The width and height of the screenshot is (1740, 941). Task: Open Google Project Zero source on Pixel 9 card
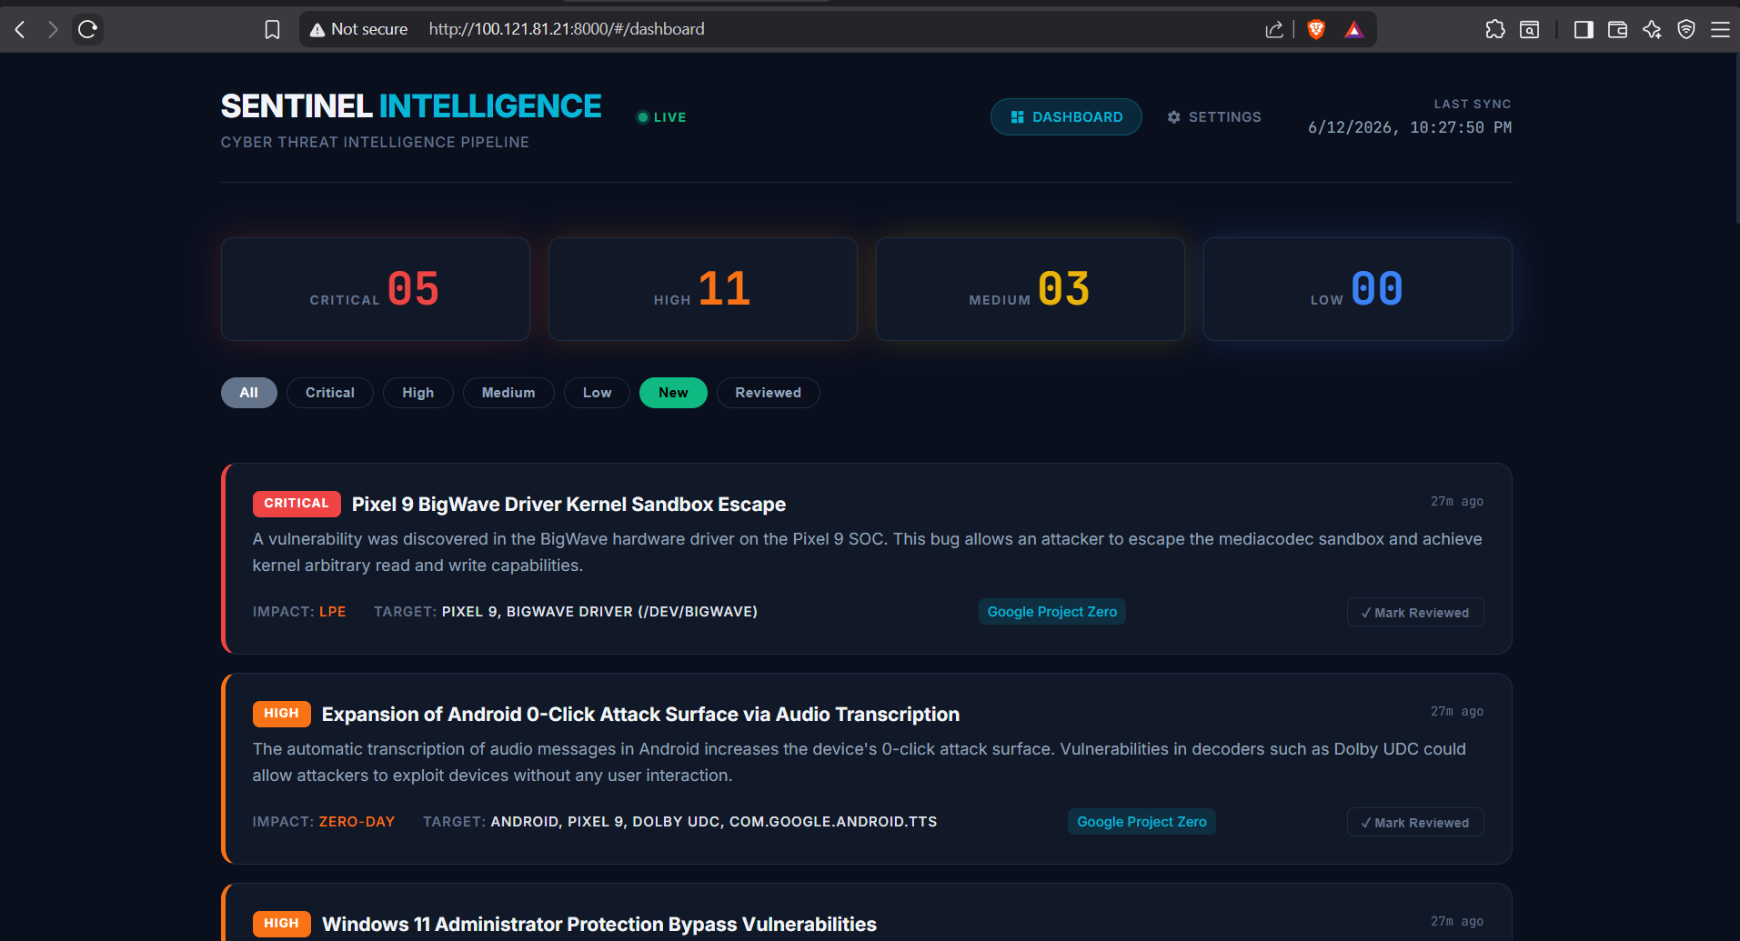click(1052, 612)
